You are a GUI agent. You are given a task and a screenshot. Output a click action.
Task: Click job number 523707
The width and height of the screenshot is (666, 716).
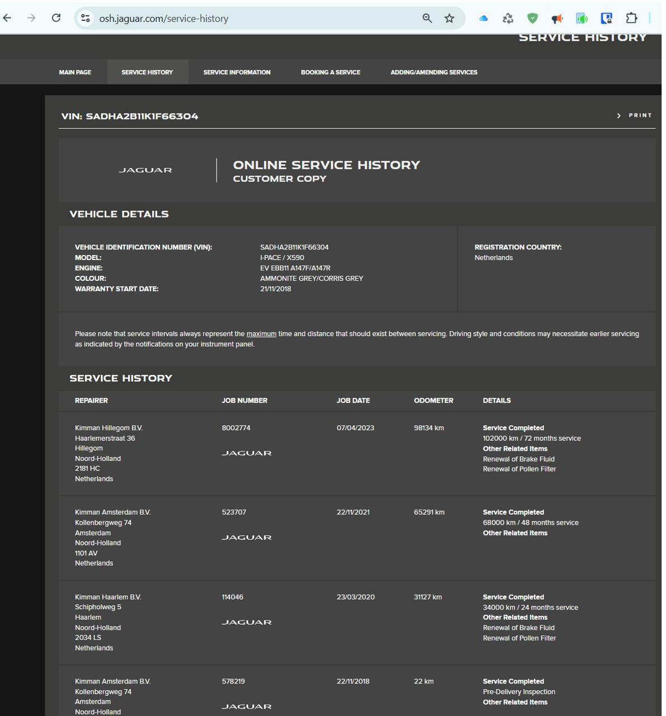click(x=234, y=512)
